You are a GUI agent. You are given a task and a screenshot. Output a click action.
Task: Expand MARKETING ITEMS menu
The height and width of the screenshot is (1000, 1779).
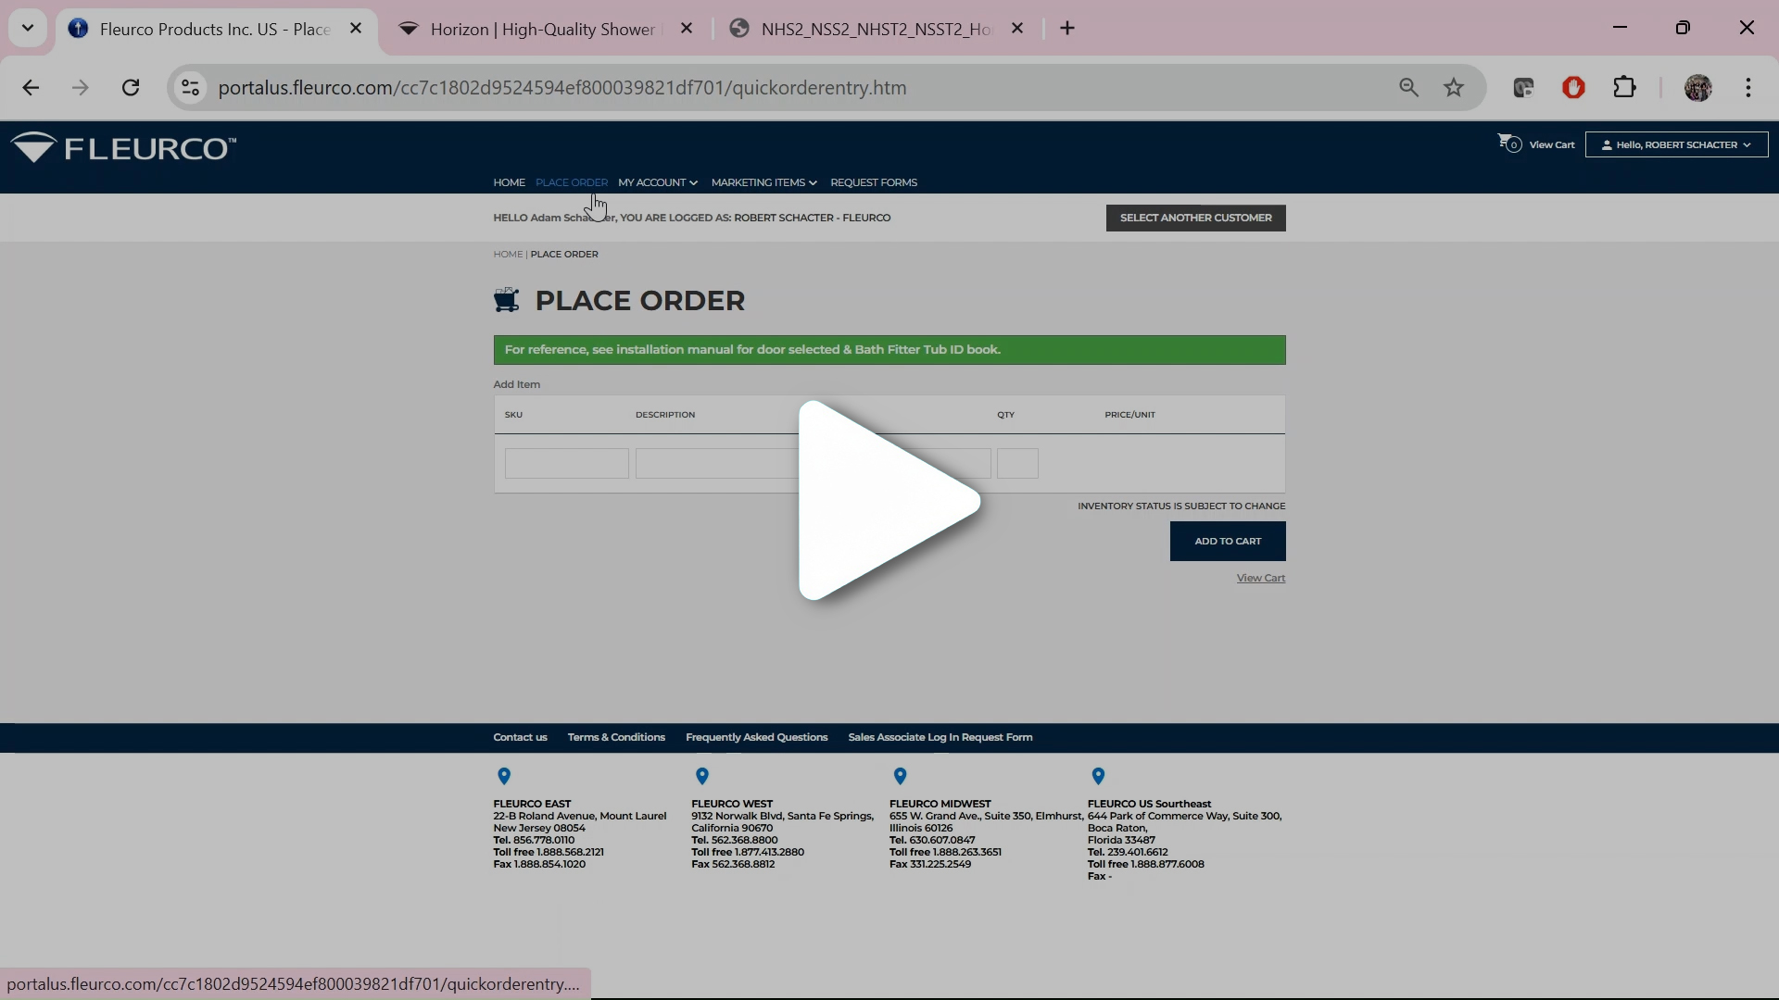pos(764,182)
